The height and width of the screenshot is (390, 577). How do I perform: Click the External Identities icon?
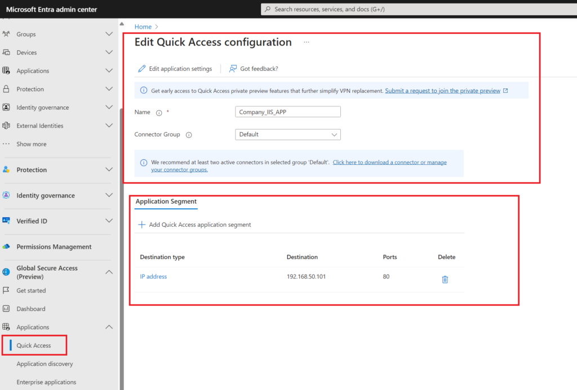point(6,125)
